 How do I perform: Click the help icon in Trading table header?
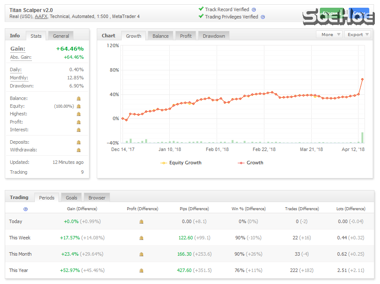25,209
